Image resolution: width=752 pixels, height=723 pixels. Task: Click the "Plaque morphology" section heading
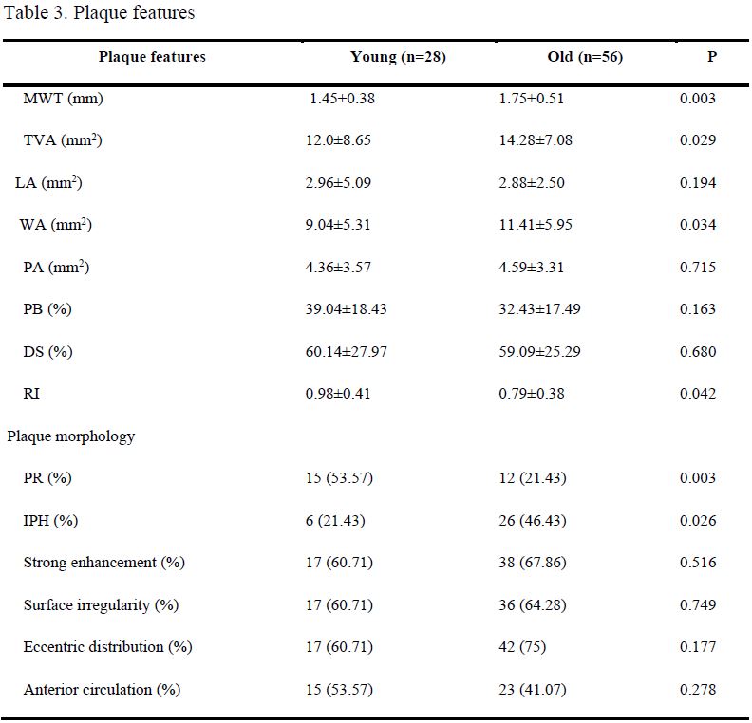(71, 436)
